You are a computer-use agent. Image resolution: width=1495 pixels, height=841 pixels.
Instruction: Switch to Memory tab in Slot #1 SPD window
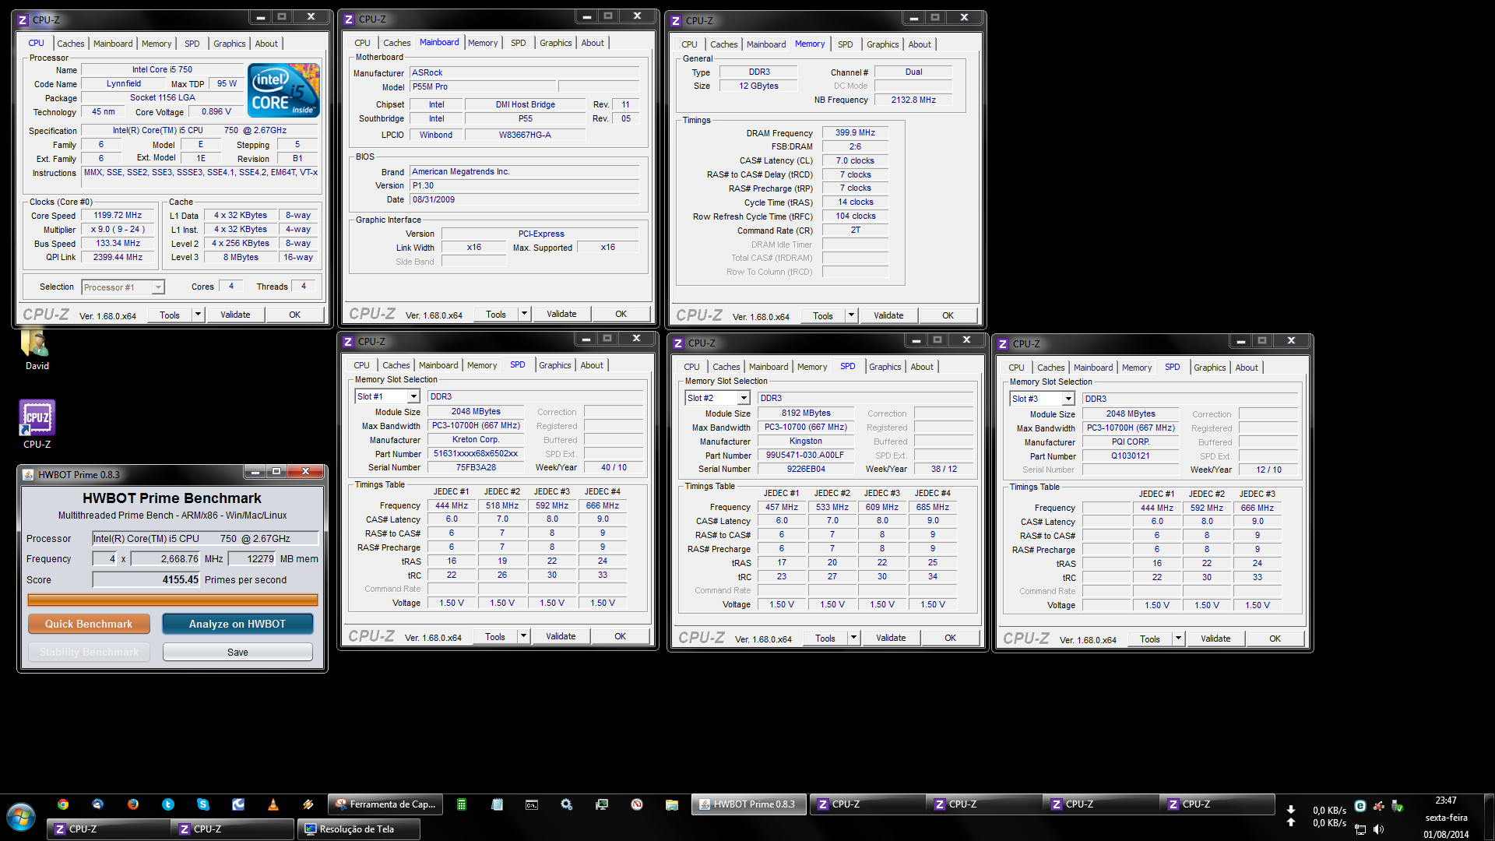pos(482,365)
